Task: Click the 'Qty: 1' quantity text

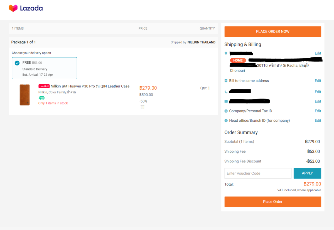Action: [x=205, y=88]
